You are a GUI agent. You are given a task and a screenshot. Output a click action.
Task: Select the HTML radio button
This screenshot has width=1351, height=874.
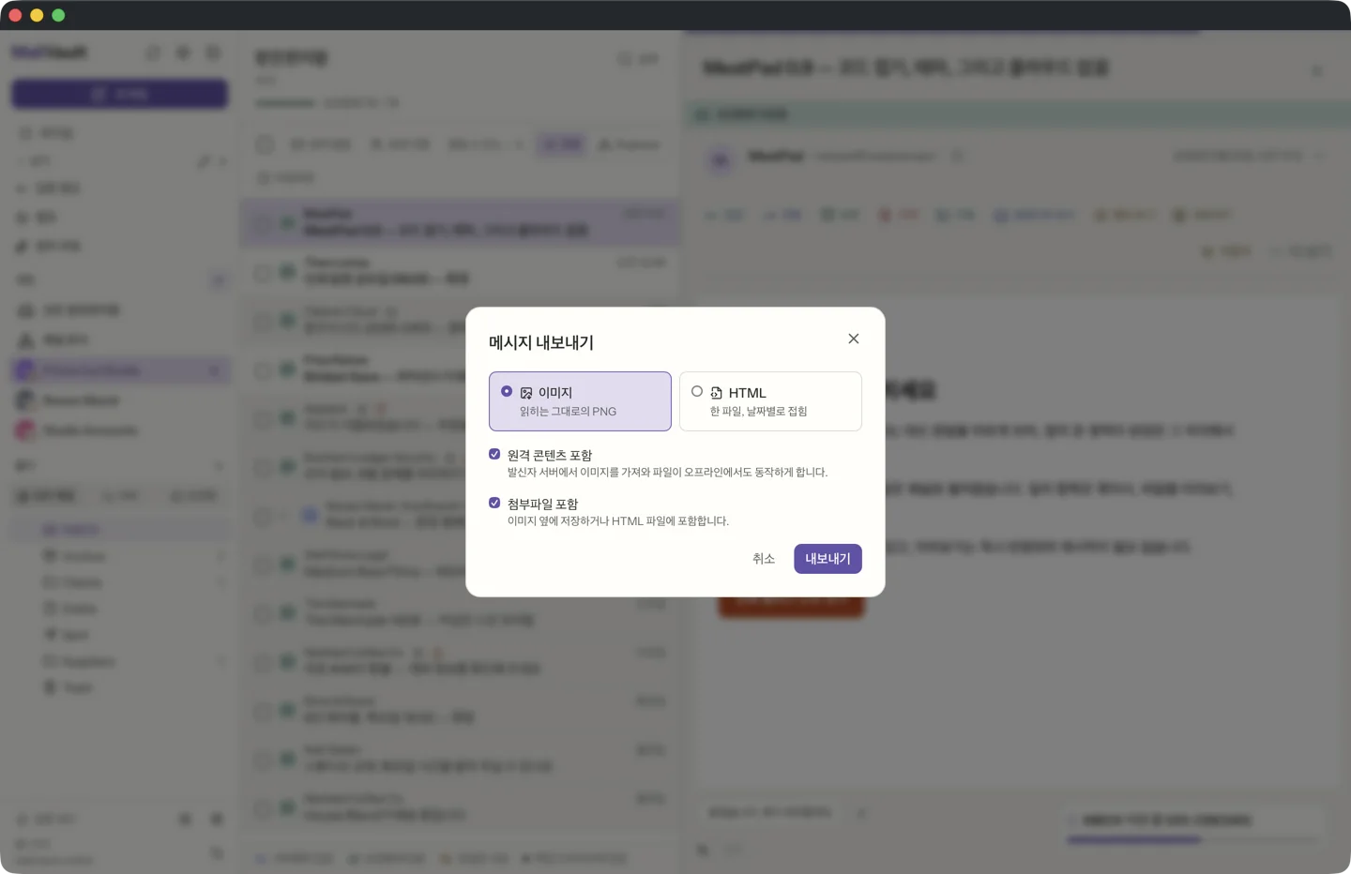click(697, 391)
